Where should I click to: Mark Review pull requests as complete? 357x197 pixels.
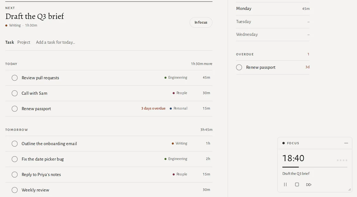click(x=15, y=78)
